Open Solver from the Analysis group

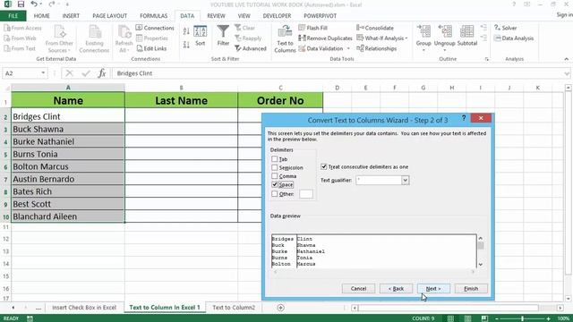click(x=505, y=28)
